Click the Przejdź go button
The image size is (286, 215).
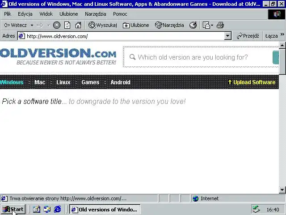tap(248, 36)
